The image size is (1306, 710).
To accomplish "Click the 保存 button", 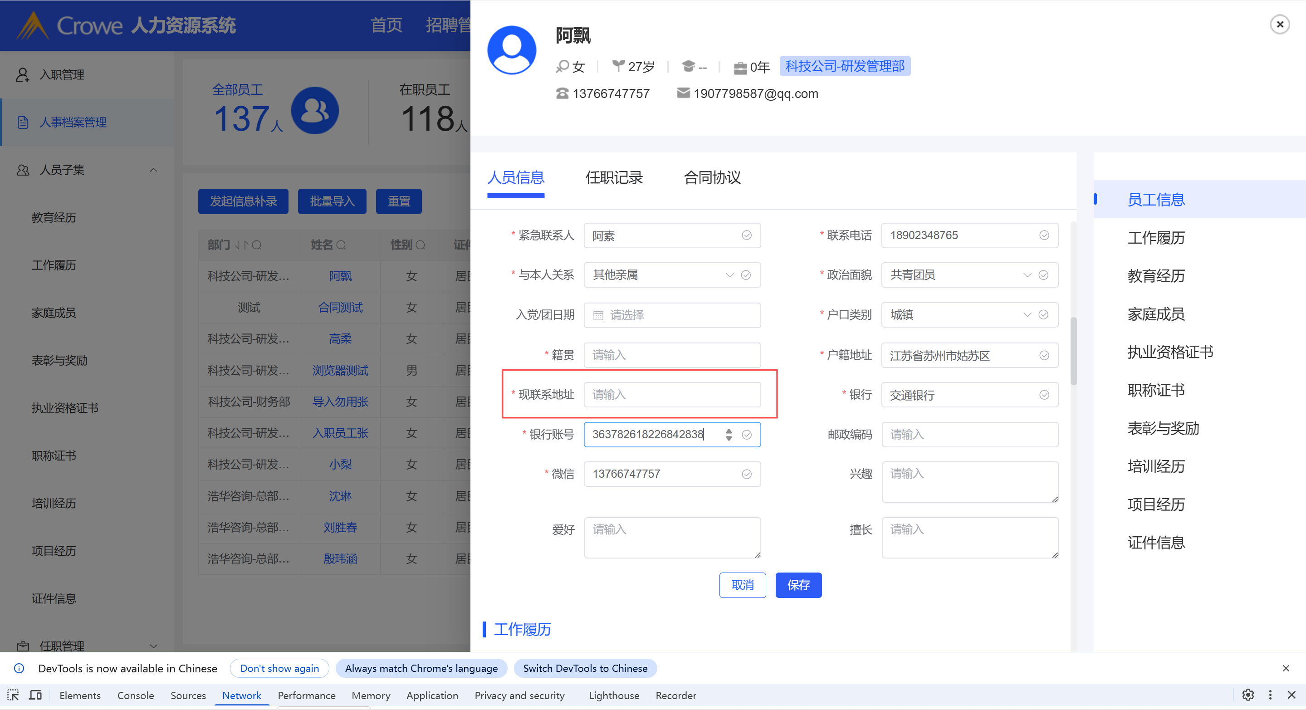I will pyautogui.click(x=798, y=585).
